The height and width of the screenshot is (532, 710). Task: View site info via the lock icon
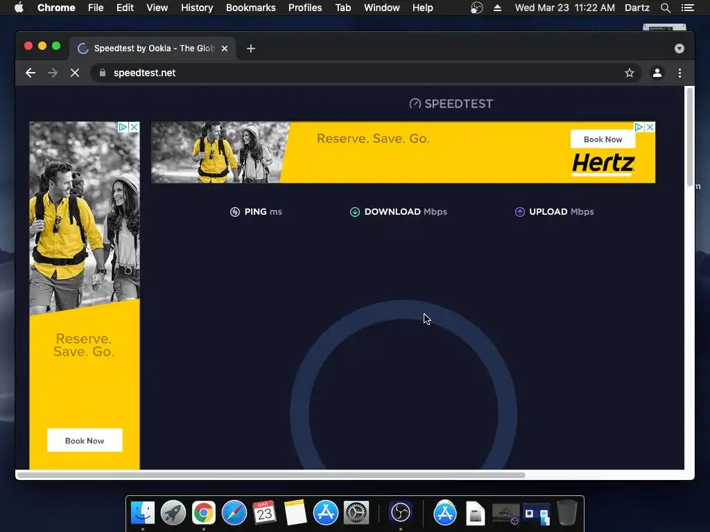[103, 73]
